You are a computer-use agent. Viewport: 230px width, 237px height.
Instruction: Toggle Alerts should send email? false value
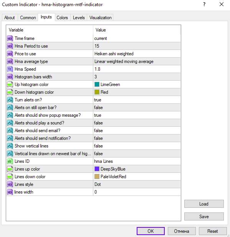[x=137, y=131]
